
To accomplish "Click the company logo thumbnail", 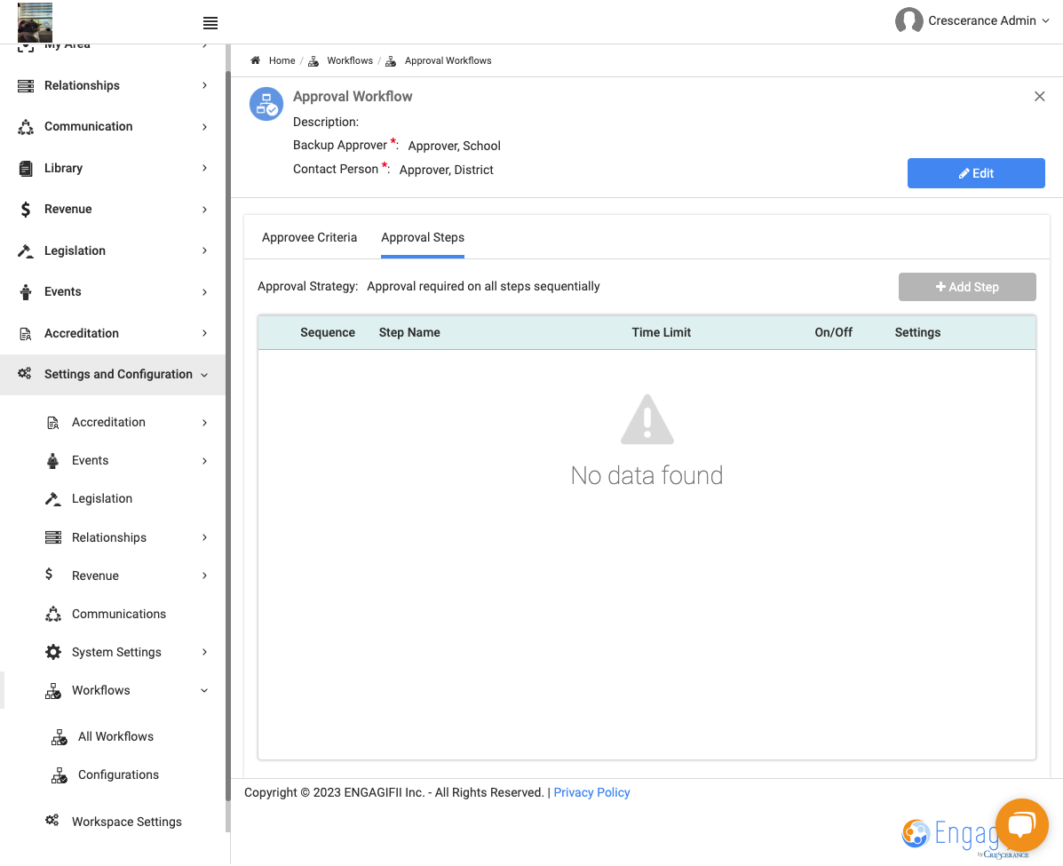I will 35,22.
